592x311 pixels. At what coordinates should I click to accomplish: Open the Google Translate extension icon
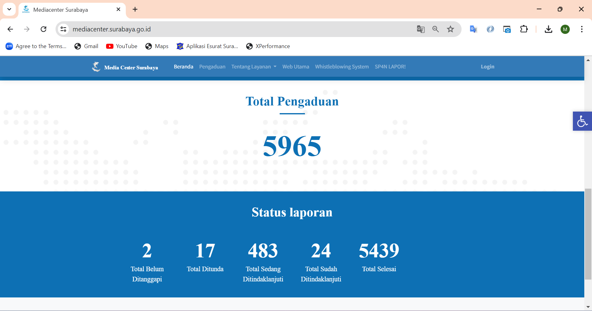coord(473,29)
